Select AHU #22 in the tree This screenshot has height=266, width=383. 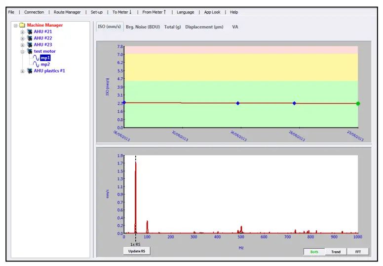[43, 38]
